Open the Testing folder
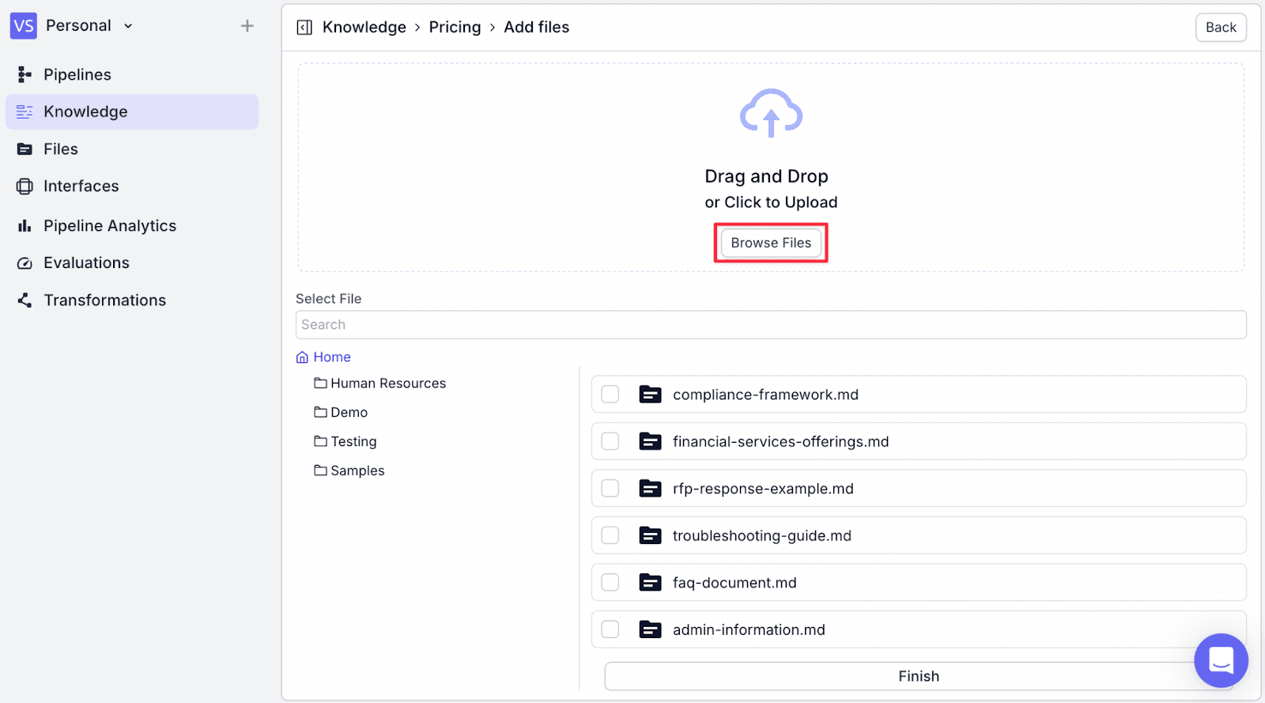Screen dimensions: 1265x703 pyautogui.click(x=353, y=442)
